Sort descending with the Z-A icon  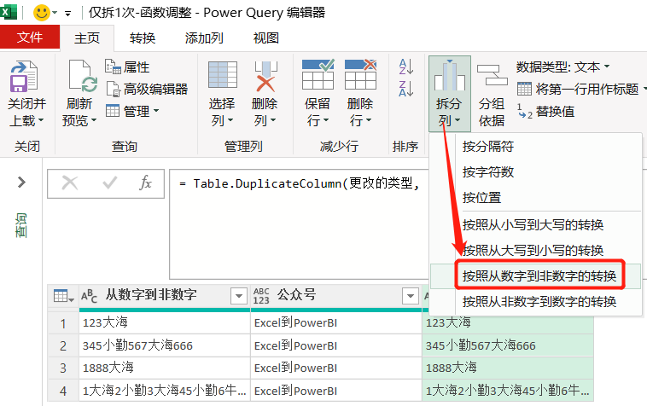pos(406,89)
